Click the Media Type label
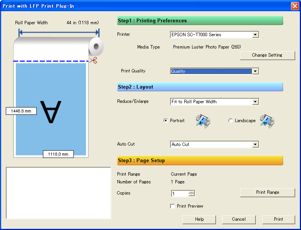Viewport: 301px width, 230px height. 148,47
